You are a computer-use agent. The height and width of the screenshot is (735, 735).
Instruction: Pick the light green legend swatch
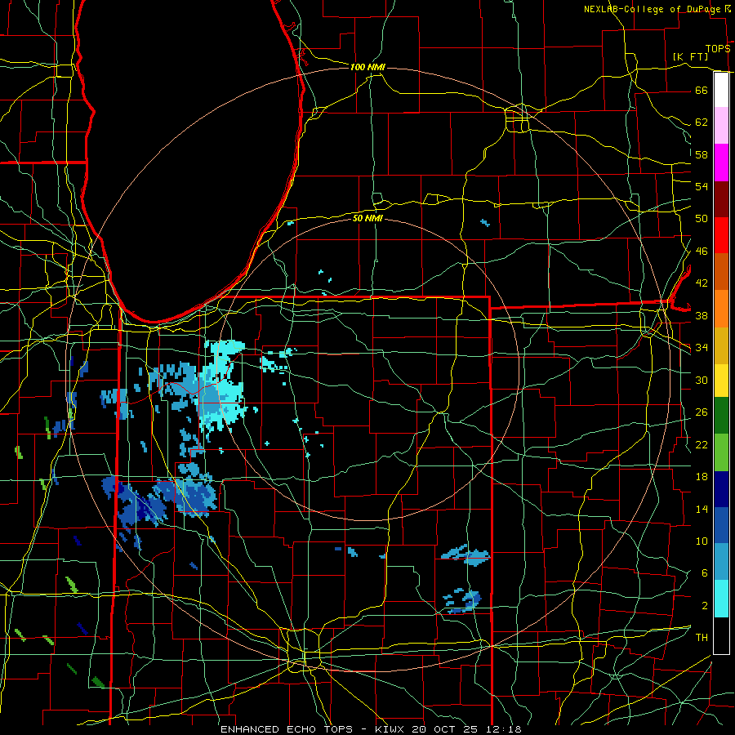[x=721, y=452]
